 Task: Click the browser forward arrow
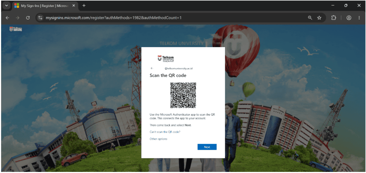(18, 18)
